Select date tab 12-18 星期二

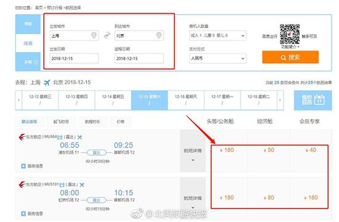click(259, 100)
